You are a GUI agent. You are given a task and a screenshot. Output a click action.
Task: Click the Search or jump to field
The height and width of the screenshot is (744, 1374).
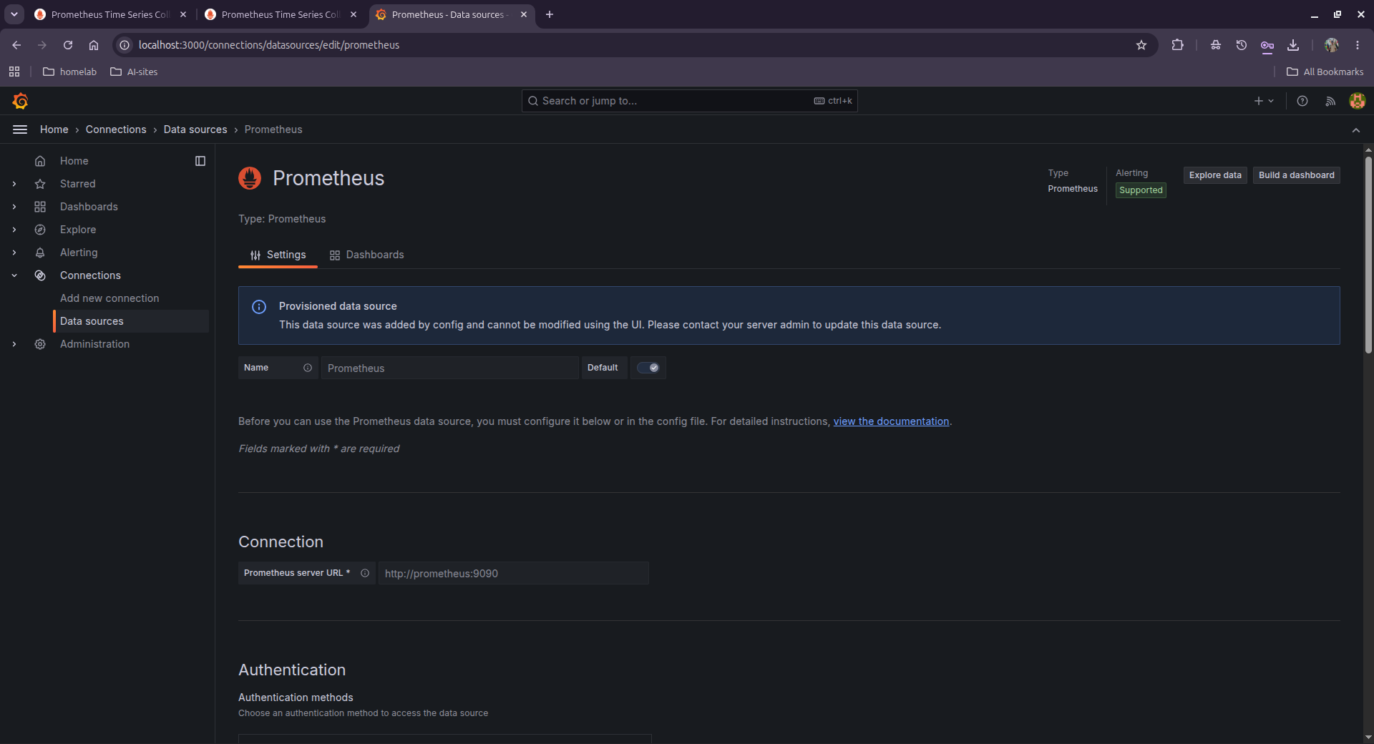[690, 101]
